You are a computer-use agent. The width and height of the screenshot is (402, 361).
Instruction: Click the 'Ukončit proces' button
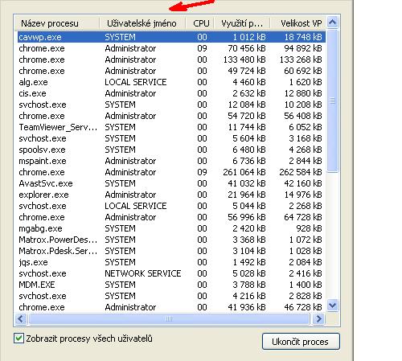[301, 342]
